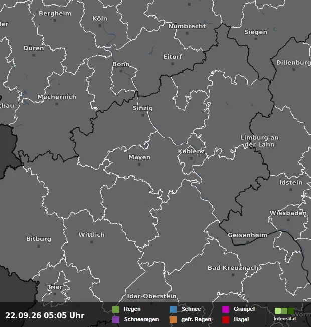Click the Sinzig city marker
The image size is (311, 327).
[x=143, y=115]
